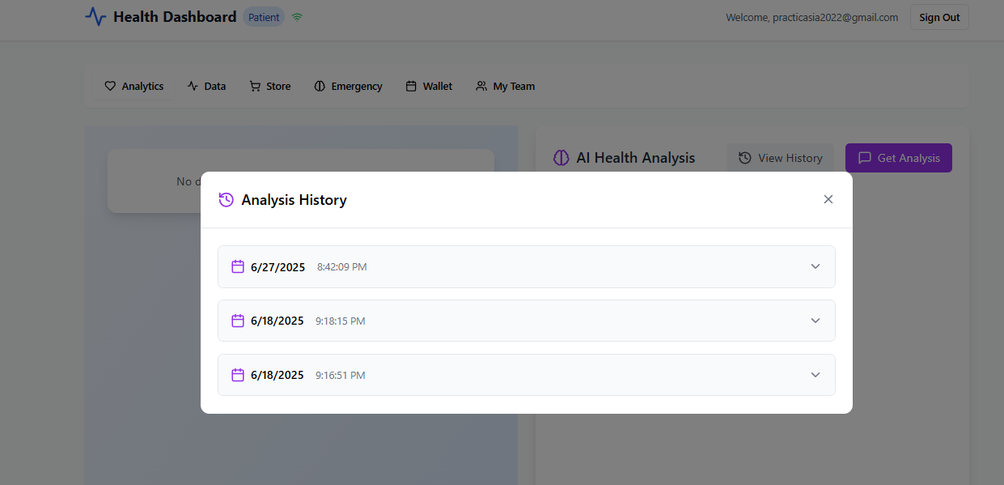Open the Analytics tab
Screen dimensions: 1004x485
click(x=134, y=86)
